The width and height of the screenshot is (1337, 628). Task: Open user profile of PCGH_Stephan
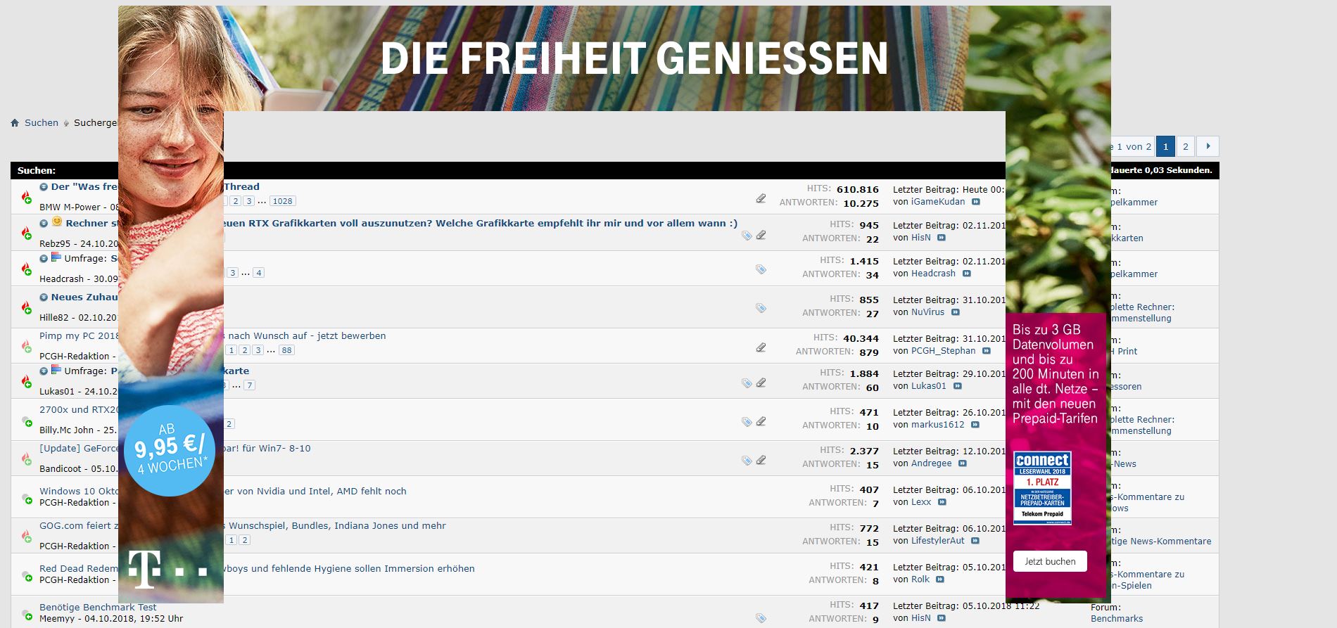coord(944,351)
